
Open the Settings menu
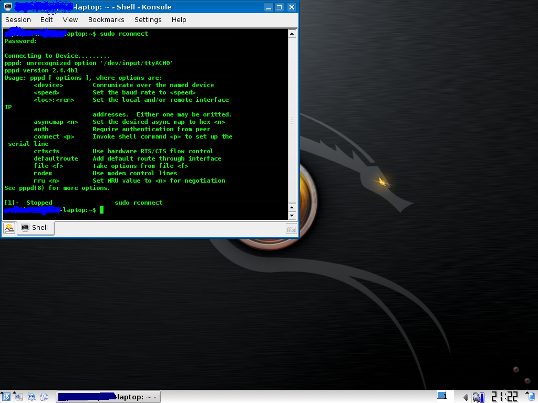148,19
